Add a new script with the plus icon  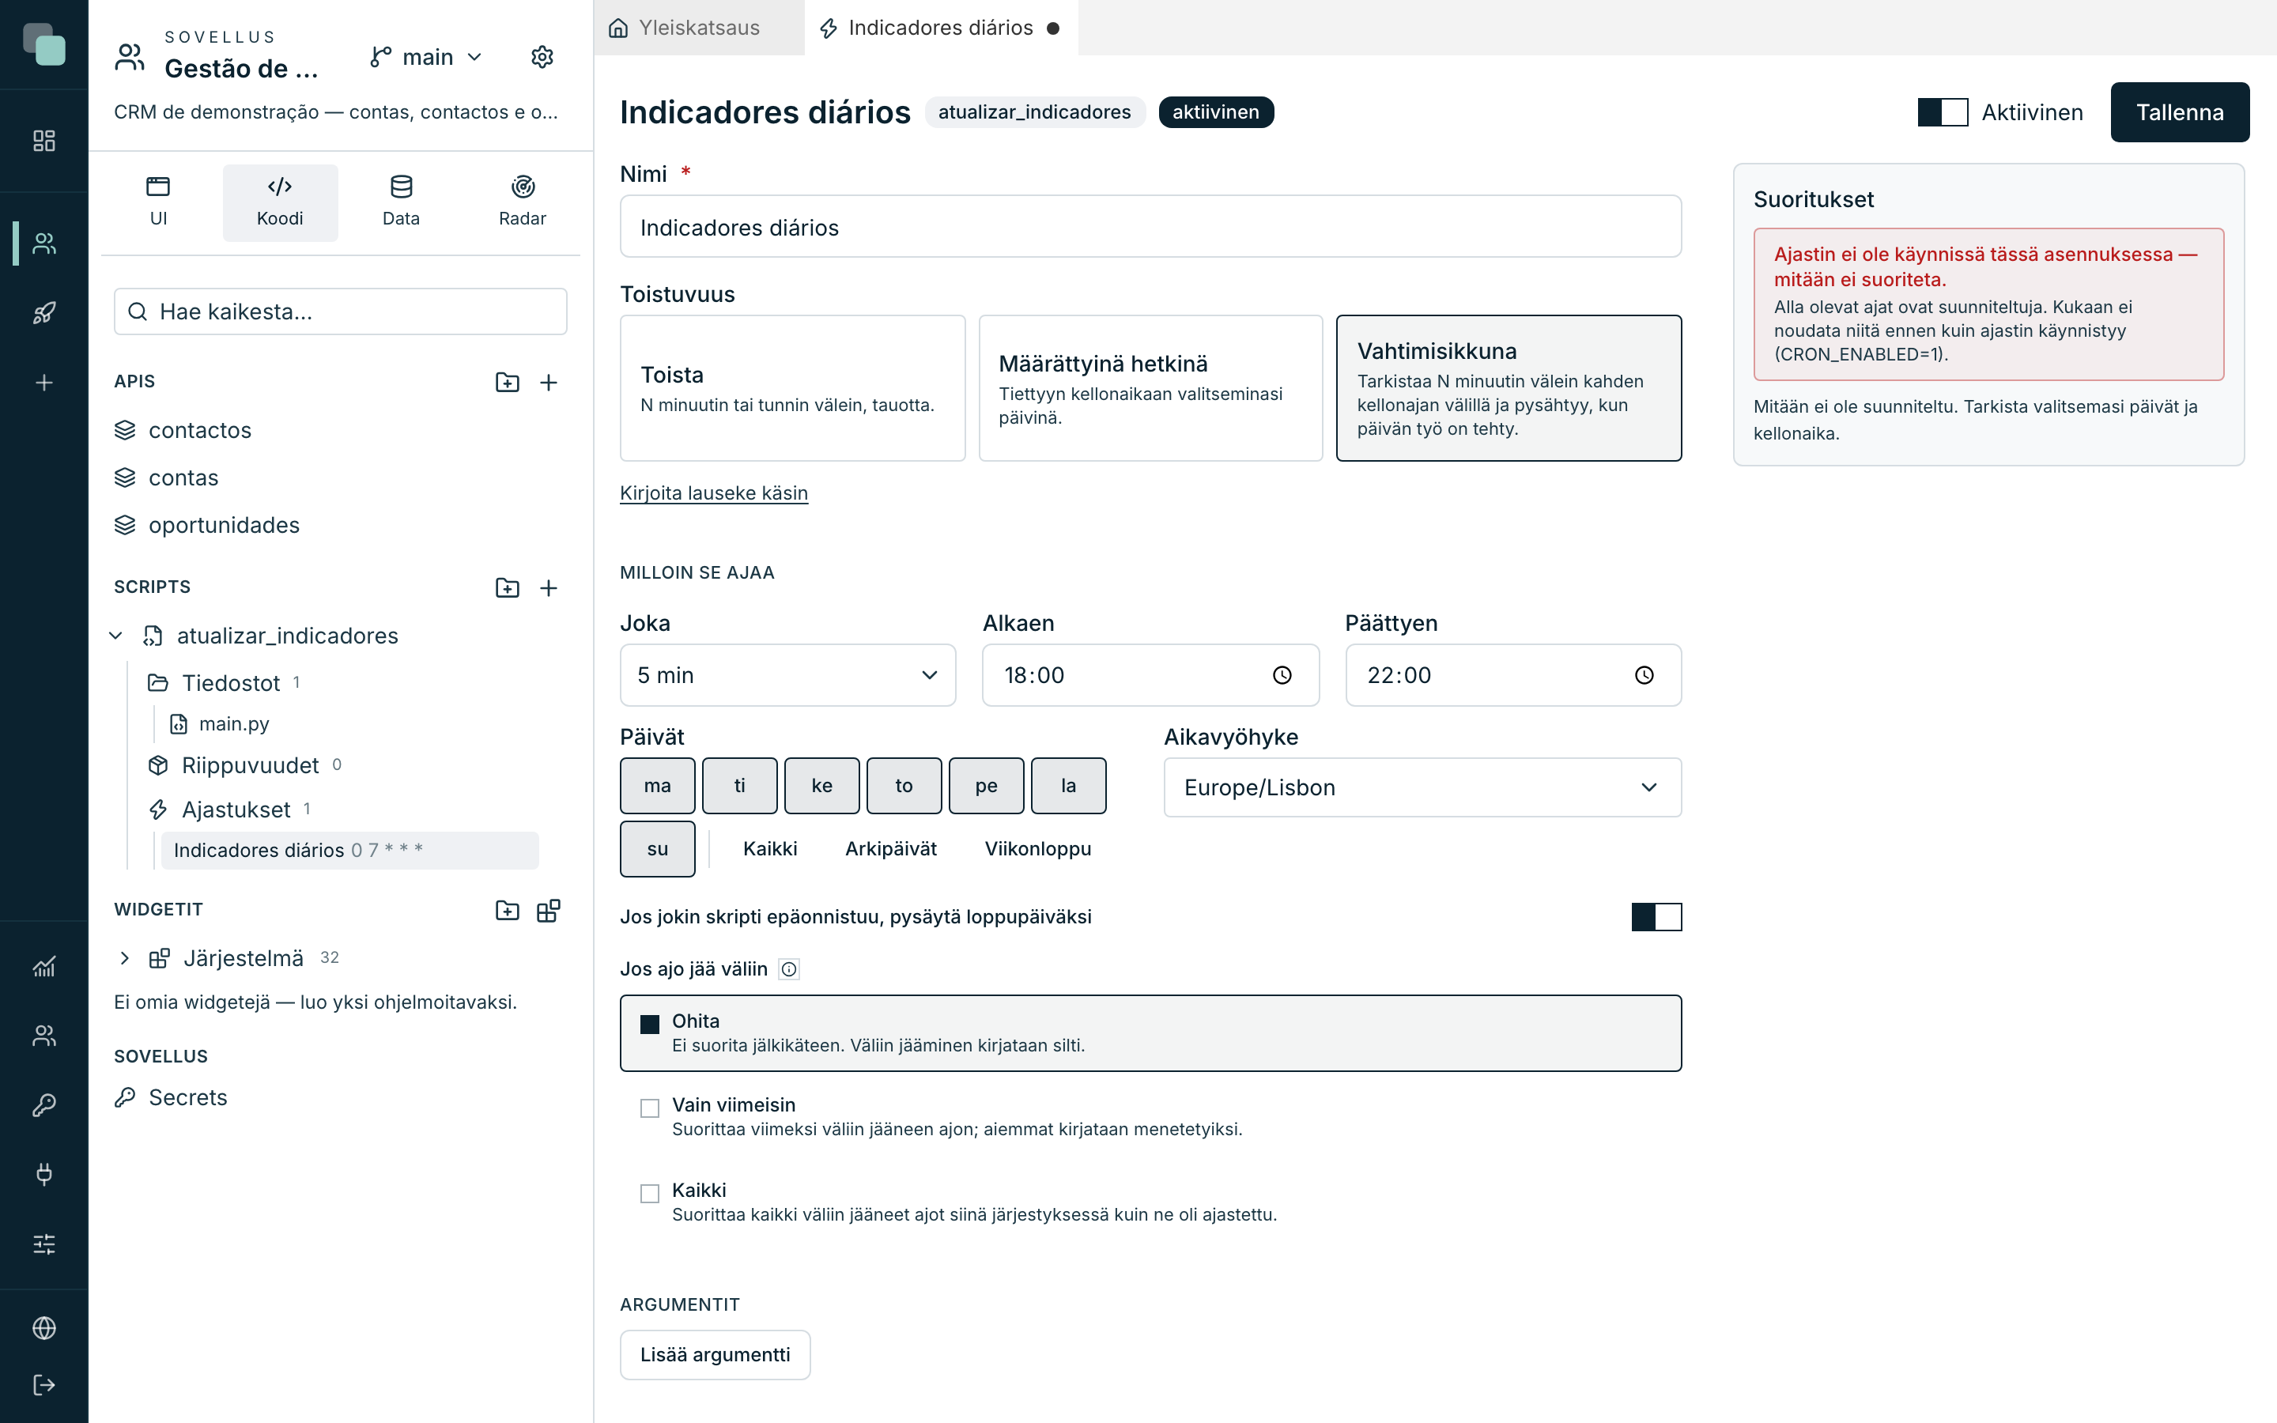pos(549,587)
